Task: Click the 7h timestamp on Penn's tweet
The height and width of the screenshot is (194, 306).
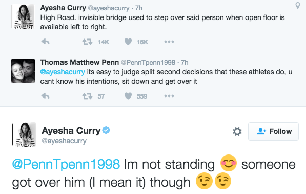Action: coord(185,62)
